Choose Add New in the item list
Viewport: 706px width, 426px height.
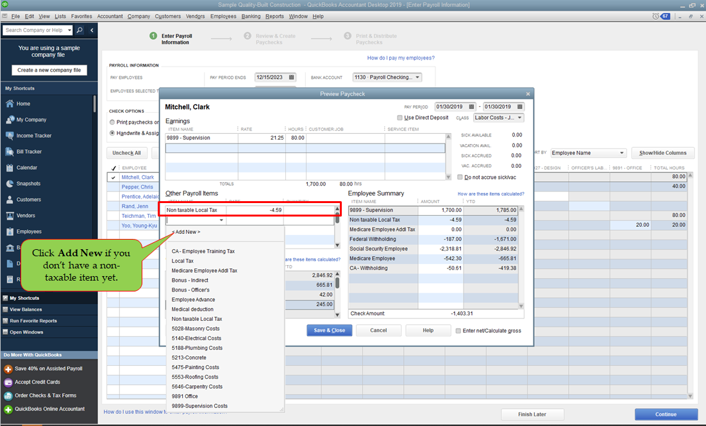(186, 232)
